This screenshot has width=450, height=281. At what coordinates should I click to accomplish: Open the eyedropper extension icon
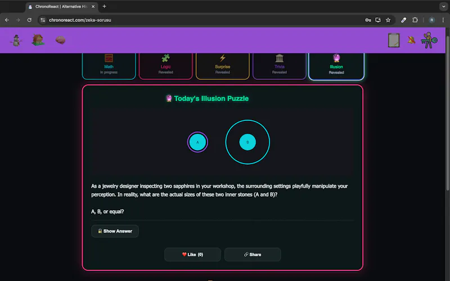coord(403,20)
